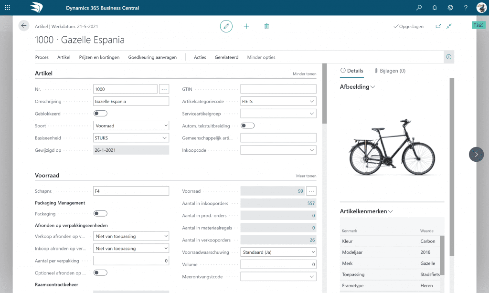Screen dimensions: 489x293
Task: Collapse the Artikelkenmerken section
Action: pyautogui.click(x=366, y=211)
